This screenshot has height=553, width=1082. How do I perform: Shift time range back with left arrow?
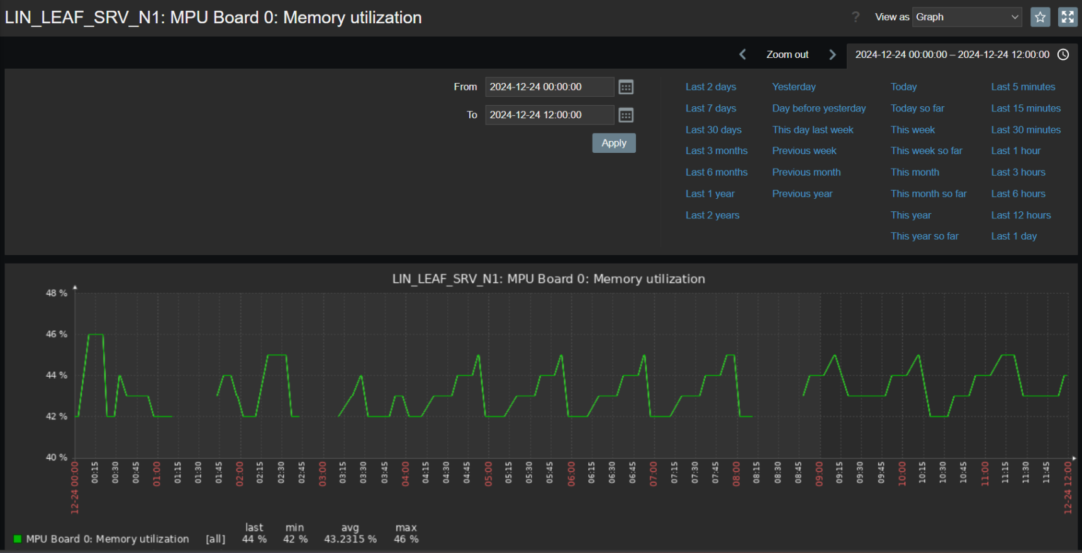coord(743,55)
